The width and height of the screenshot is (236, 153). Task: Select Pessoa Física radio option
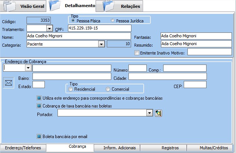(x=73, y=20)
